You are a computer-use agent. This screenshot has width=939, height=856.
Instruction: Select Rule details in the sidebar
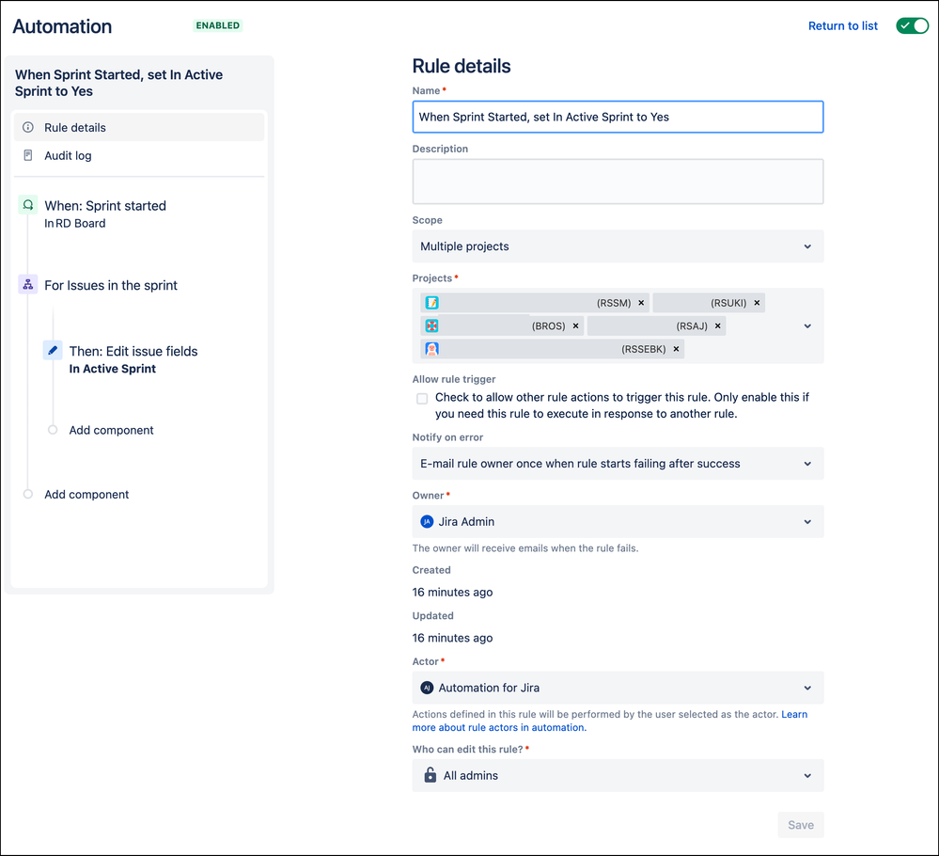click(139, 127)
